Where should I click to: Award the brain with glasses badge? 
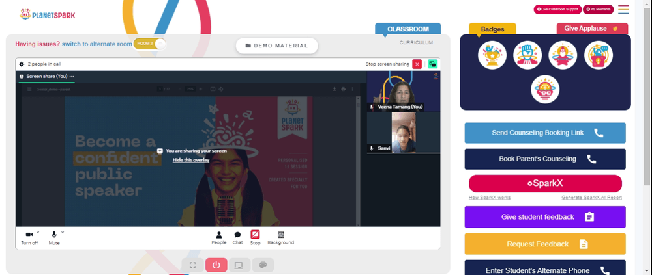545,89
